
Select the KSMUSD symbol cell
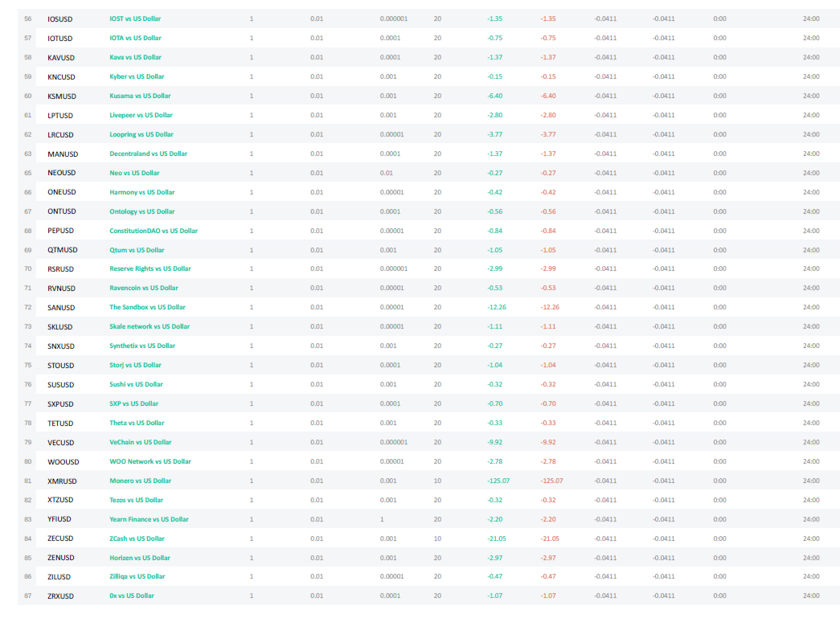pyautogui.click(x=62, y=96)
